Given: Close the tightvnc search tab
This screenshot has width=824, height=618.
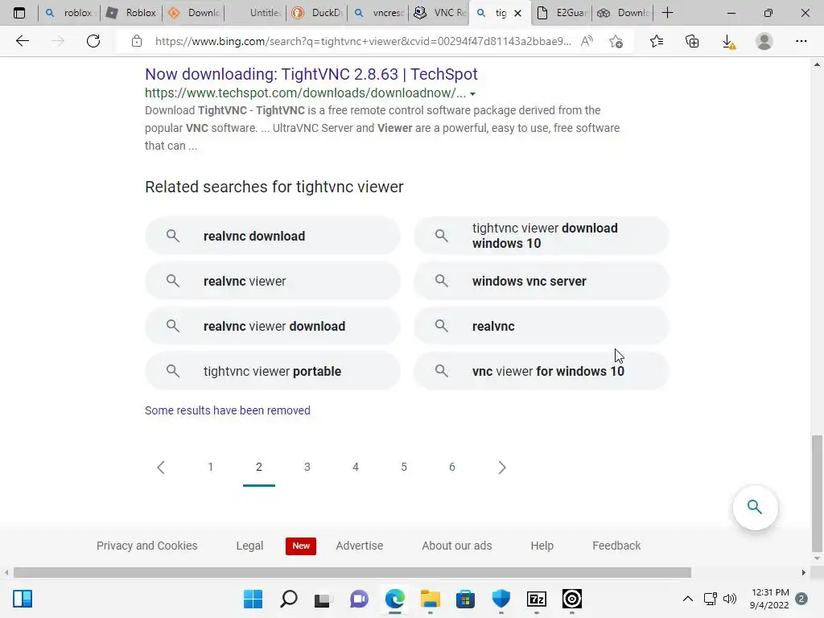Looking at the screenshot, I should (517, 13).
